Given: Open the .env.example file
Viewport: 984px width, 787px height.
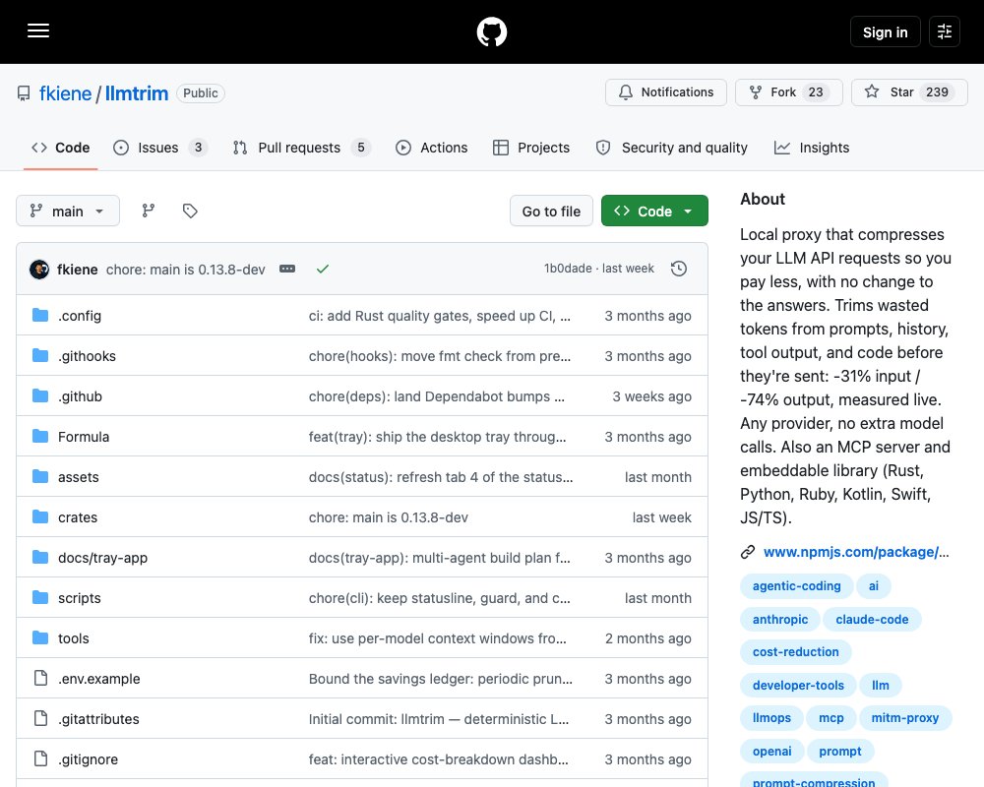Looking at the screenshot, I should point(99,679).
